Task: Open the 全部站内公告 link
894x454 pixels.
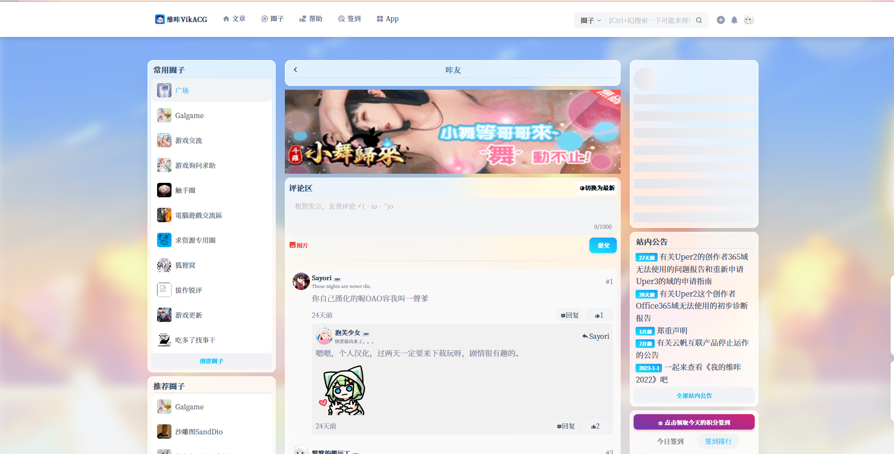Action: (x=694, y=396)
